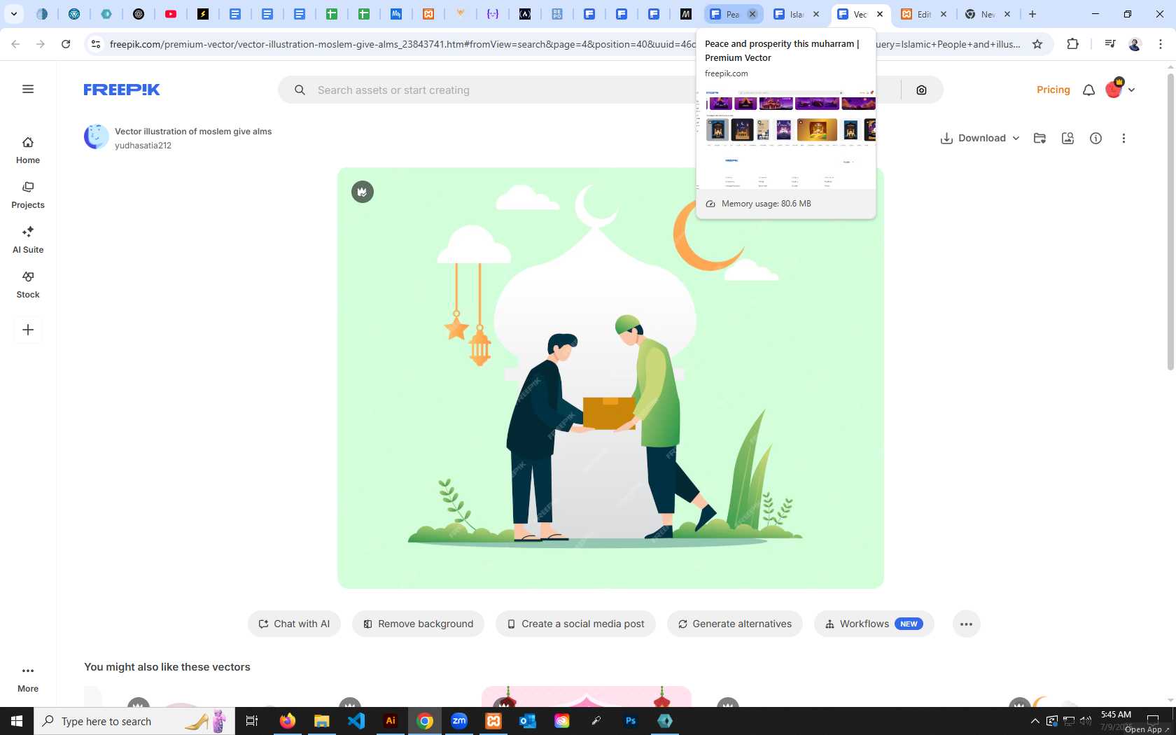The width and height of the screenshot is (1176, 735).
Task: Click Remove background
Action: coord(418,624)
